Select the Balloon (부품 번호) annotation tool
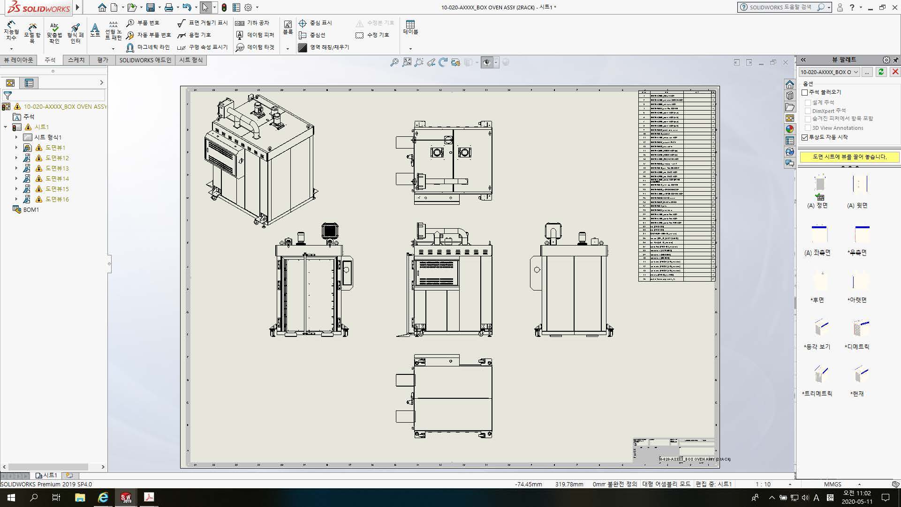901x507 pixels. point(143,22)
